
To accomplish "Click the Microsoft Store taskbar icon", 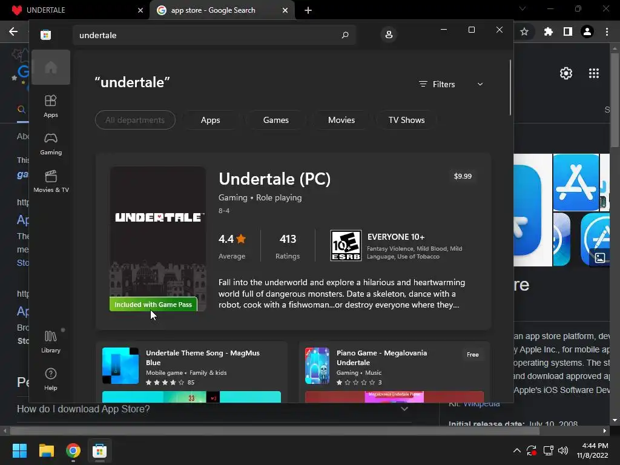I will (x=100, y=450).
